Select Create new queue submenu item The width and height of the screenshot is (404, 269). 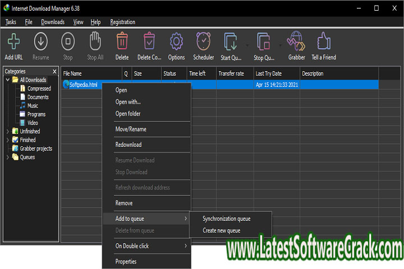[231, 230]
